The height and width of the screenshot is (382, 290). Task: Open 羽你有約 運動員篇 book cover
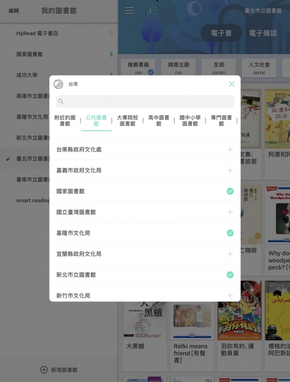click(x=239, y=311)
